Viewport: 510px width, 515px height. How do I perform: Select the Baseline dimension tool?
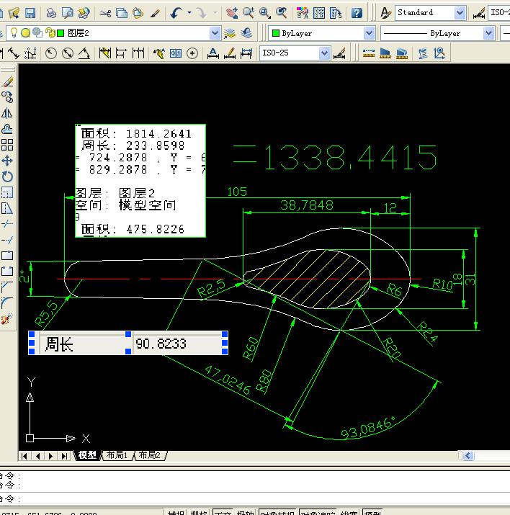tap(121, 53)
